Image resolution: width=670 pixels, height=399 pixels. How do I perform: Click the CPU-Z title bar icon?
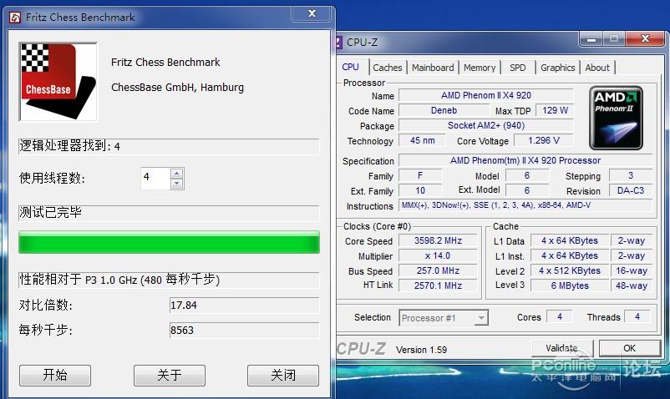339,43
